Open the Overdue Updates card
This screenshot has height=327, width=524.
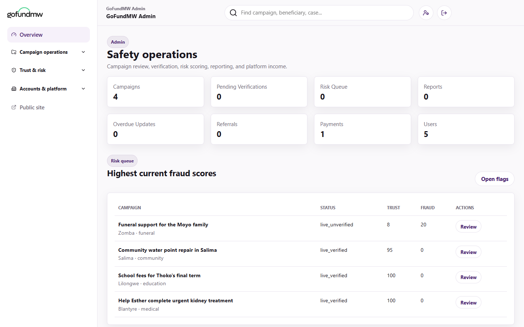pos(155,129)
